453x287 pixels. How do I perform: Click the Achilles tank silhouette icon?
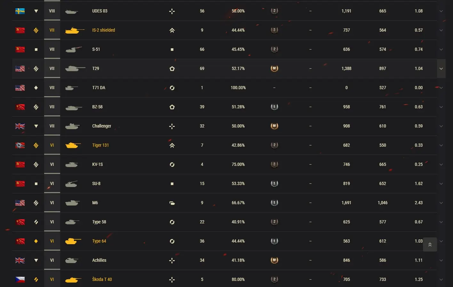click(72, 260)
